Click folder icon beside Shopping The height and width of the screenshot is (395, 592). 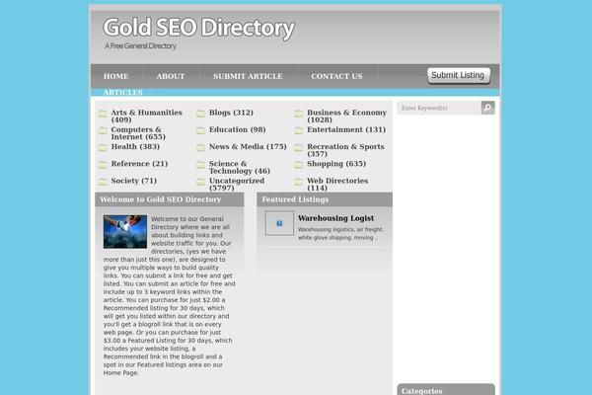click(x=299, y=165)
